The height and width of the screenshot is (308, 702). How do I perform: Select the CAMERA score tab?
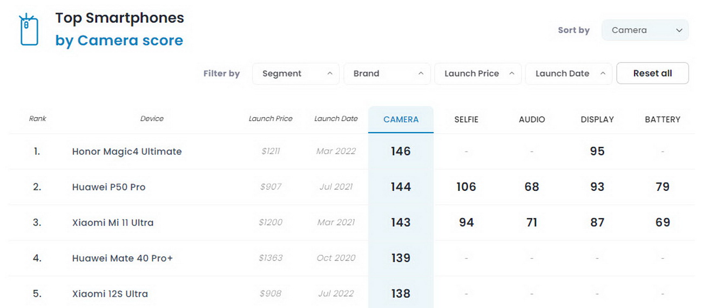pos(401,119)
